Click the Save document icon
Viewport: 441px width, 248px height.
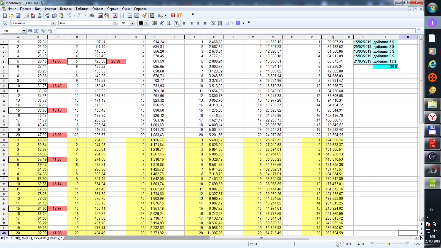tap(18, 15)
